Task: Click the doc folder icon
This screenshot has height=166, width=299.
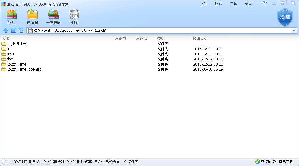Action: (4, 59)
